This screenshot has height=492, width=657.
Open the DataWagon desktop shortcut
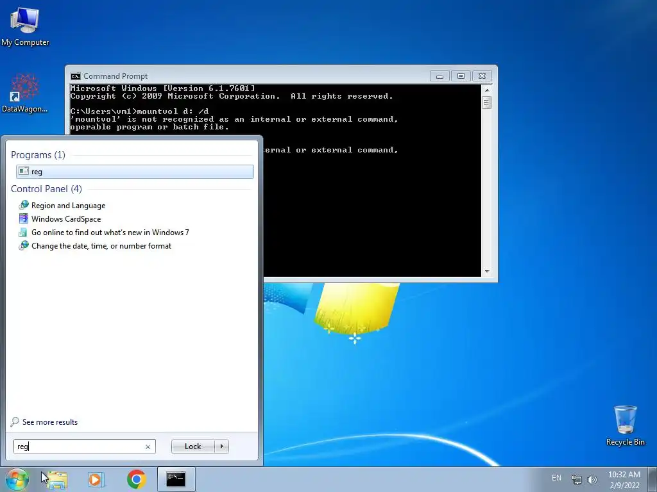coord(25,93)
